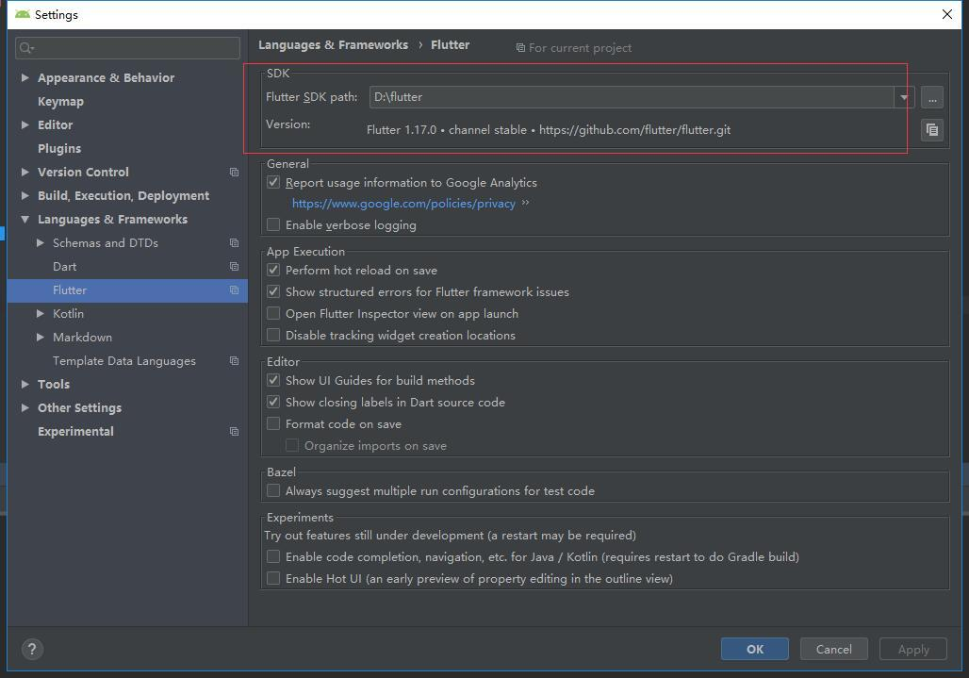Click the project-level icon next to Schemas and DTDs
969x678 pixels.
pyautogui.click(x=234, y=243)
